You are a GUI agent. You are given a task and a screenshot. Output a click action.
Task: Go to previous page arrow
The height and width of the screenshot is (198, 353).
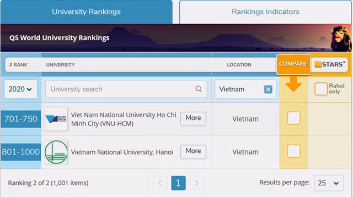point(160,183)
